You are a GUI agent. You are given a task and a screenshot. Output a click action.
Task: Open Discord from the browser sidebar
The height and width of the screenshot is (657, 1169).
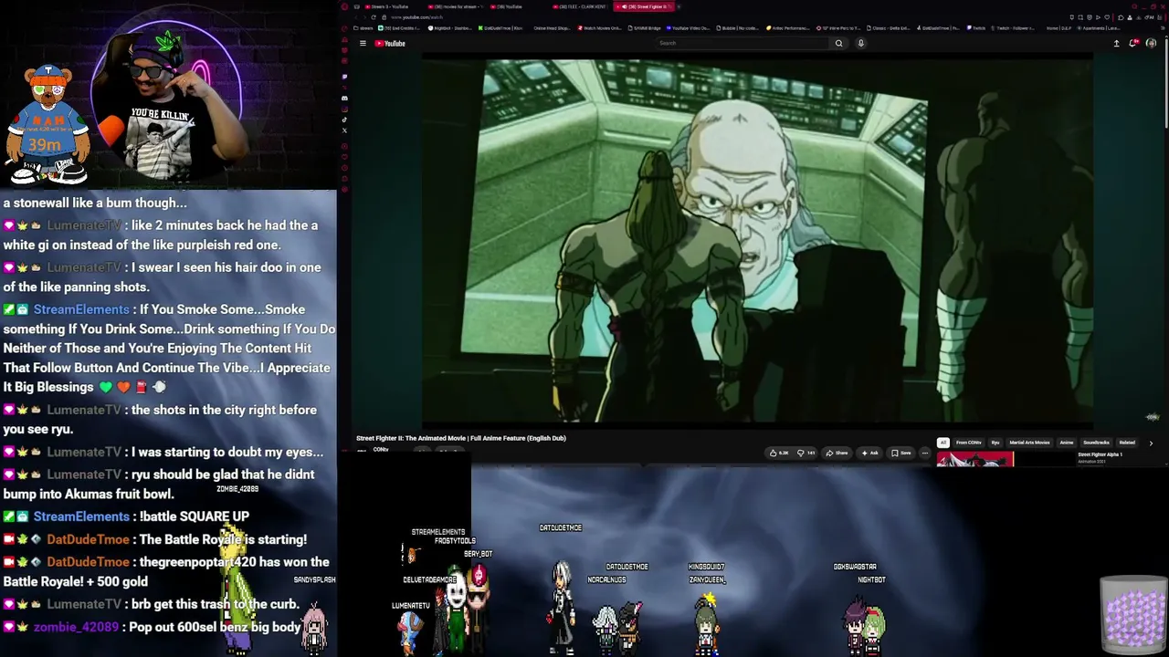coord(344,98)
